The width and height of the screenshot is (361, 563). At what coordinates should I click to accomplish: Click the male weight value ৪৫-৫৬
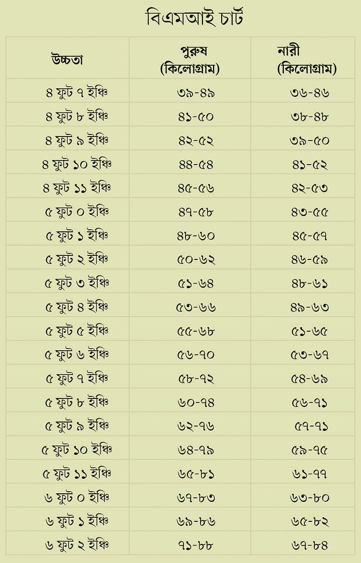tap(196, 188)
